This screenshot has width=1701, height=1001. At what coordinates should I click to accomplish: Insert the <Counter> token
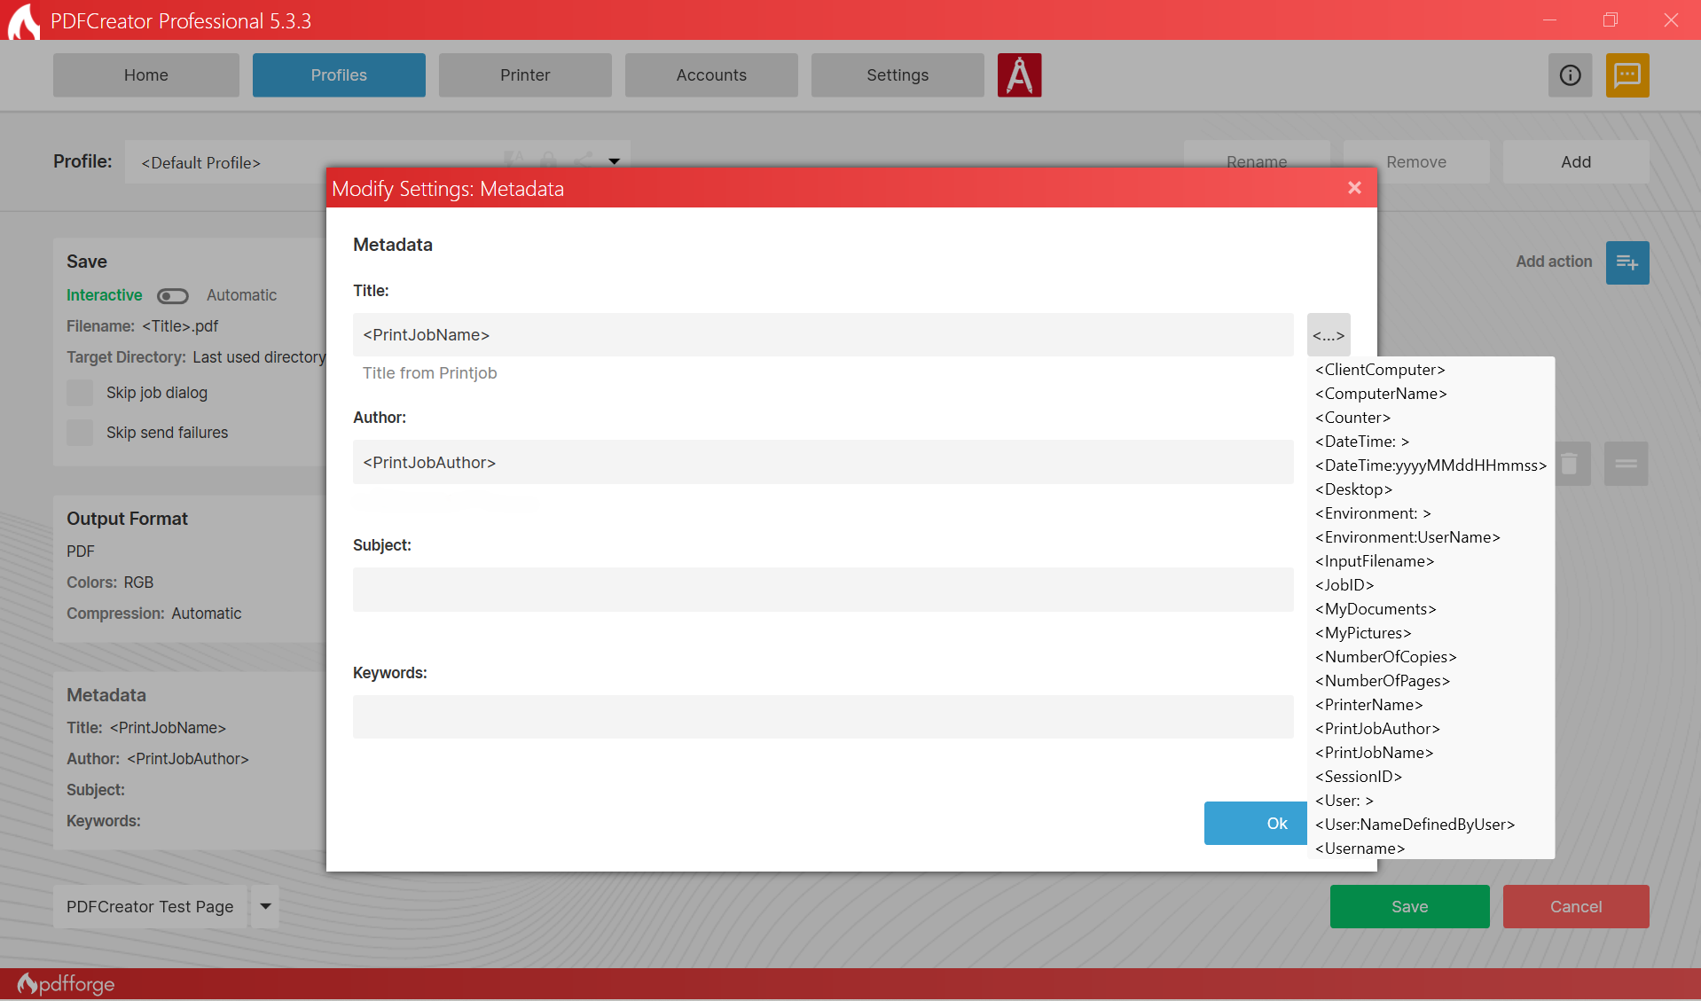point(1352,418)
